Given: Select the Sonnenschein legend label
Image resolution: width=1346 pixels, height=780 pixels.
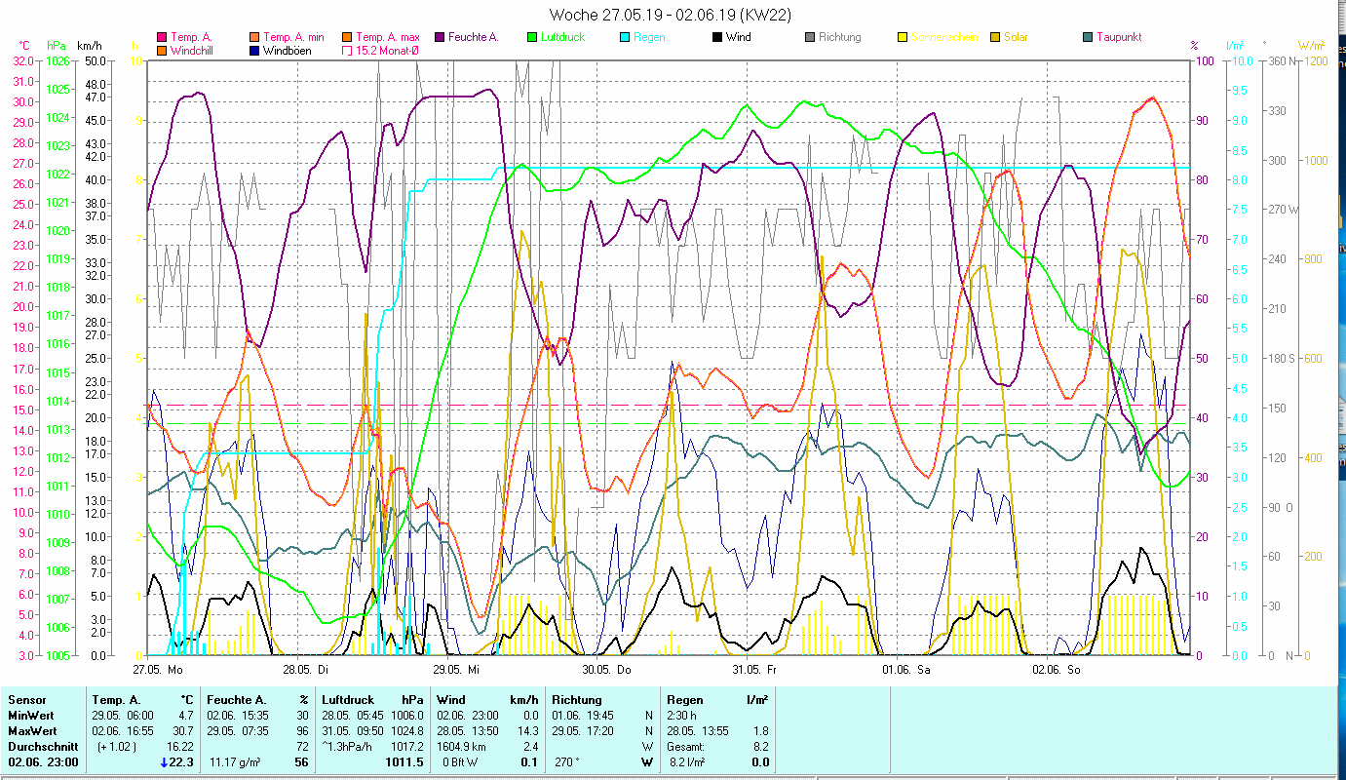Looking at the screenshot, I should click(944, 38).
